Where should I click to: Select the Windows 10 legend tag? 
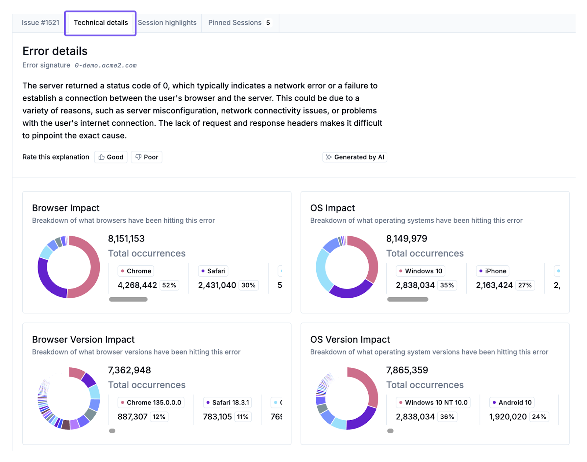(420, 271)
